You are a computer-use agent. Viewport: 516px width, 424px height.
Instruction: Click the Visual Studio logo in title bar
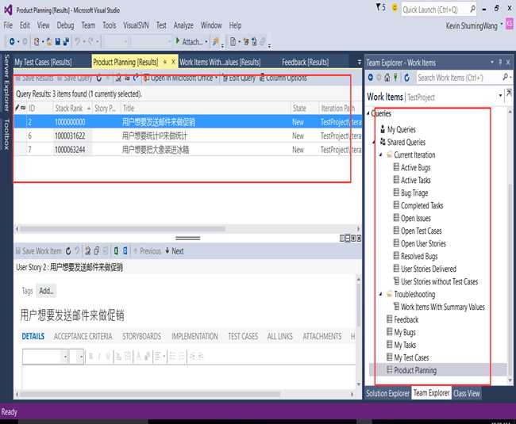[x=8, y=10]
